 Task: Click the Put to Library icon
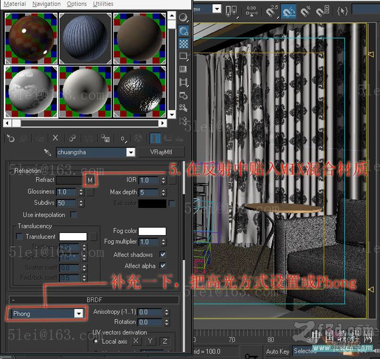coord(106,138)
